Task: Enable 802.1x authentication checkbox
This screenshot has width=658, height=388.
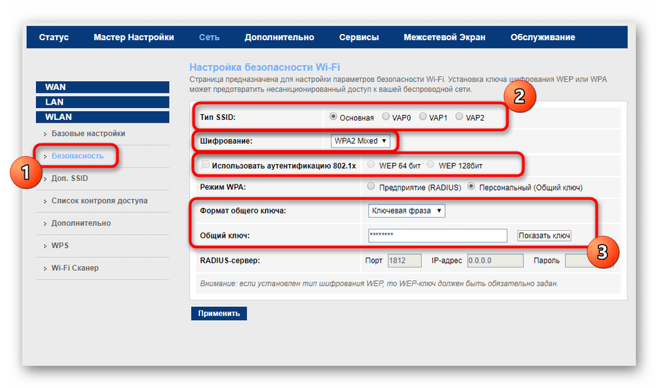Action: [205, 165]
